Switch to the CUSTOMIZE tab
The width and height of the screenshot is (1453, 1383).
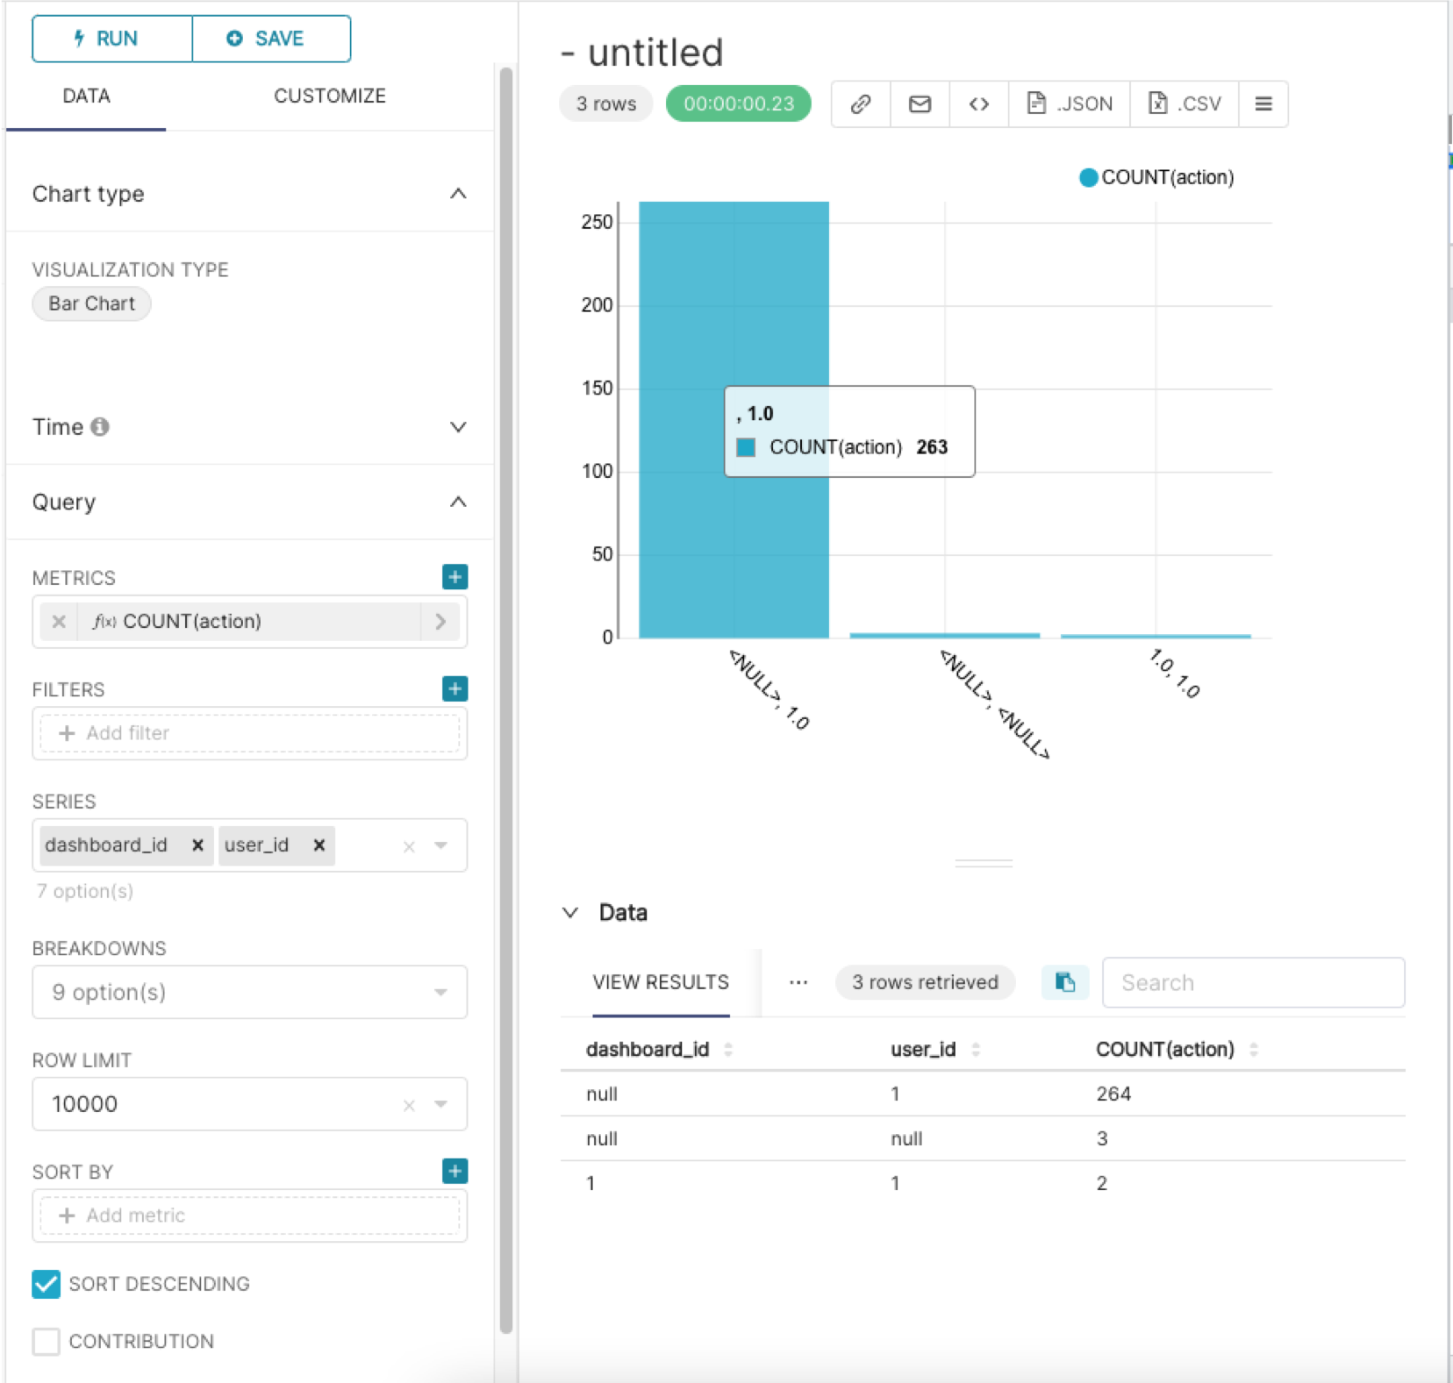(x=329, y=96)
